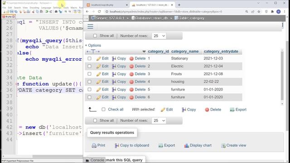Click line number 36 in Notepad++

pos(9,90)
